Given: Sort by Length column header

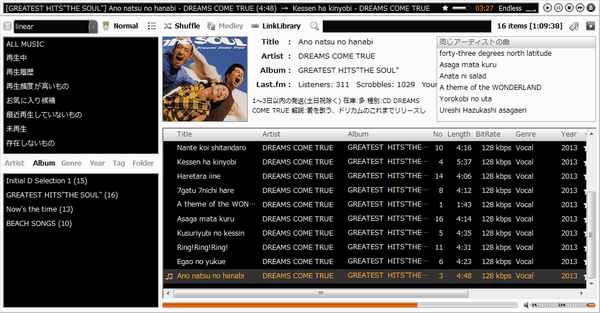Looking at the screenshot, I should pyautogui.click(x=459, y=134).
